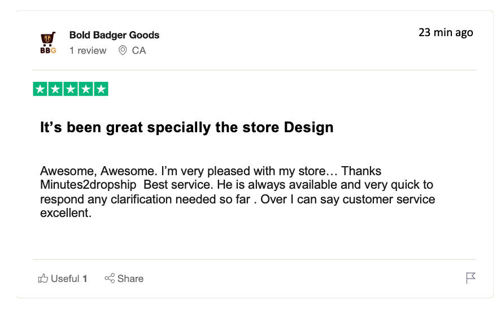Click the first green rating star

click(x=40, y=89)
